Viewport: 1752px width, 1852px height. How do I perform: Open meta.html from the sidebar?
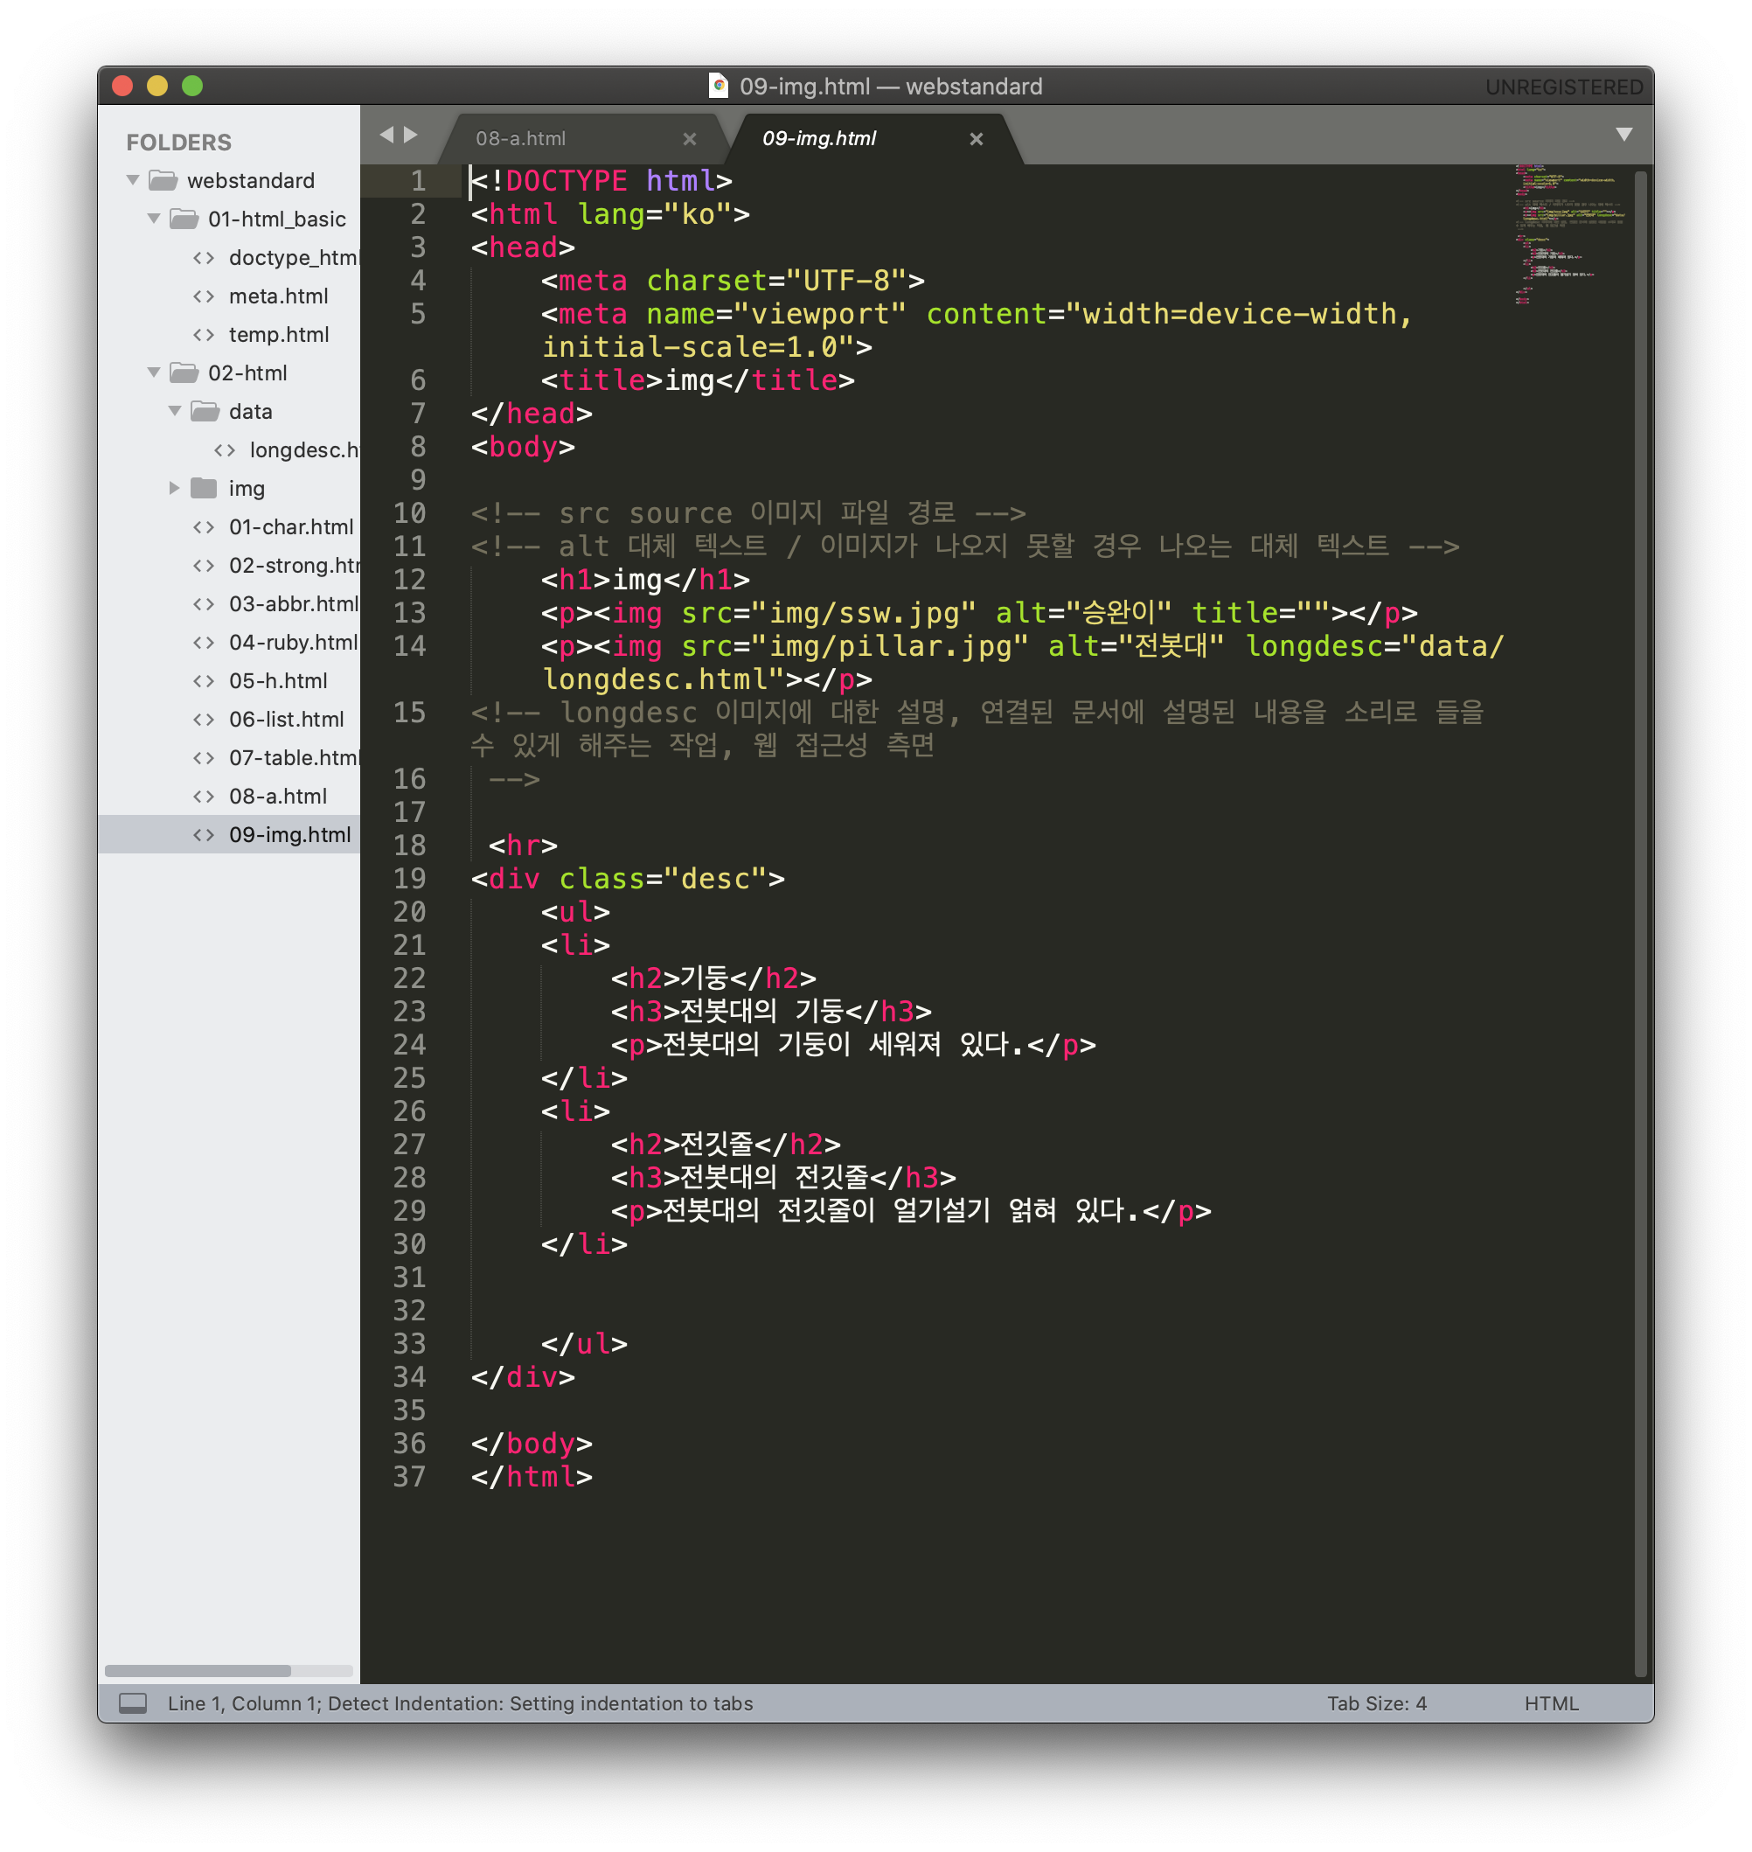click(278, 296)
